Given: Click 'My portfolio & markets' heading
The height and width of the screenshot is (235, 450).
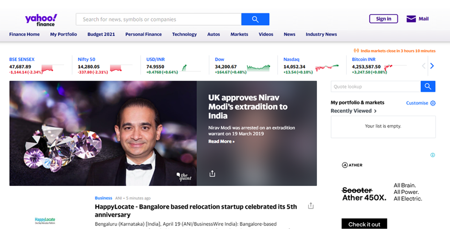Looking at the screenshot, I should pos(357,103).
